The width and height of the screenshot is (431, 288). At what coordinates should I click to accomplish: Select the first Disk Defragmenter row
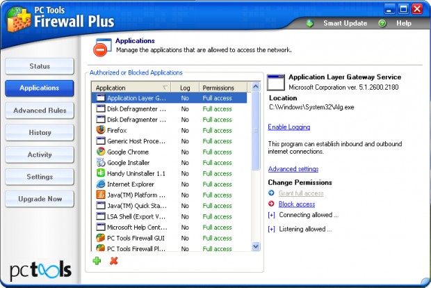169,109
